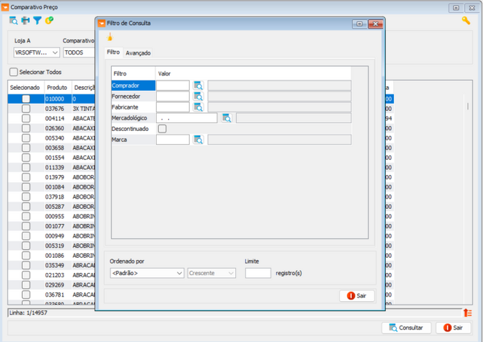
Task: Click the blue funnel filter icon
Action: pyautogui.click(x=37, y=21)
